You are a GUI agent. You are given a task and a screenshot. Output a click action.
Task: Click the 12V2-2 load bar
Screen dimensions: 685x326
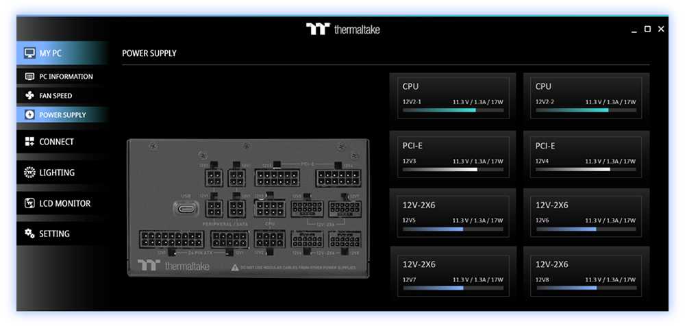[x=586, y=110]
